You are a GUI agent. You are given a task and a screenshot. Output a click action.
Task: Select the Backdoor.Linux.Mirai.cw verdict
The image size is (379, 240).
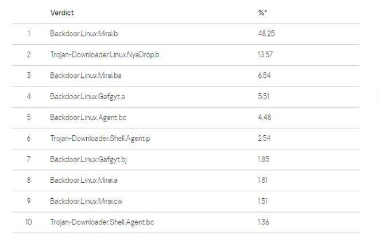tap(86, 201)
